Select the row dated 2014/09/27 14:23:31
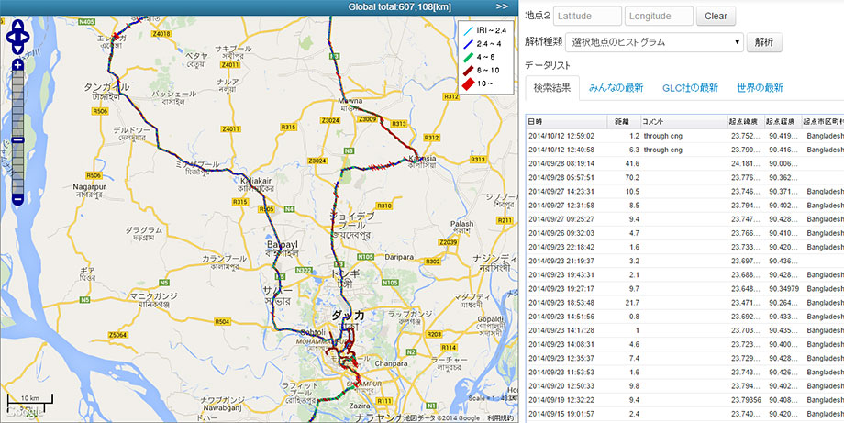Image resolution: width=844 pixels, height=423 pixels. pos(685,192)
